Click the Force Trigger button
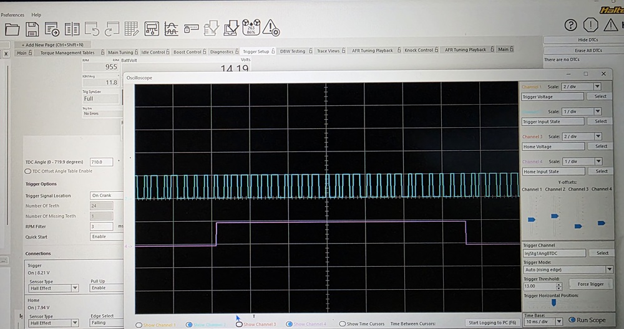 [590, 284]
